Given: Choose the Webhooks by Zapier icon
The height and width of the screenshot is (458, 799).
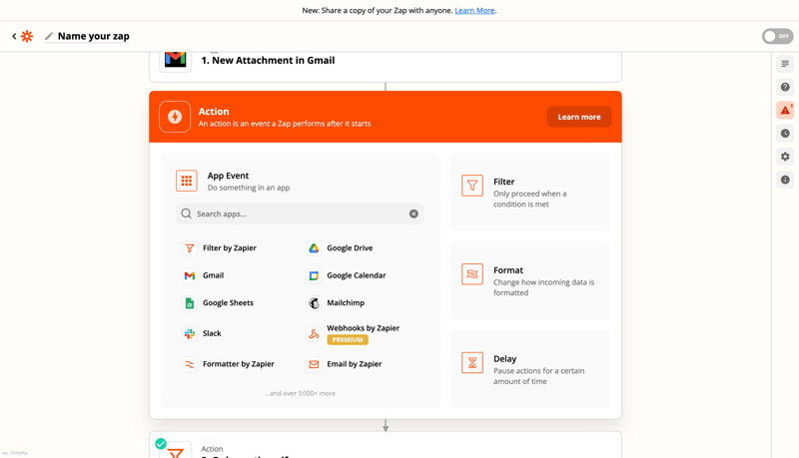Looking at the screenshot, I should point(314,333).
